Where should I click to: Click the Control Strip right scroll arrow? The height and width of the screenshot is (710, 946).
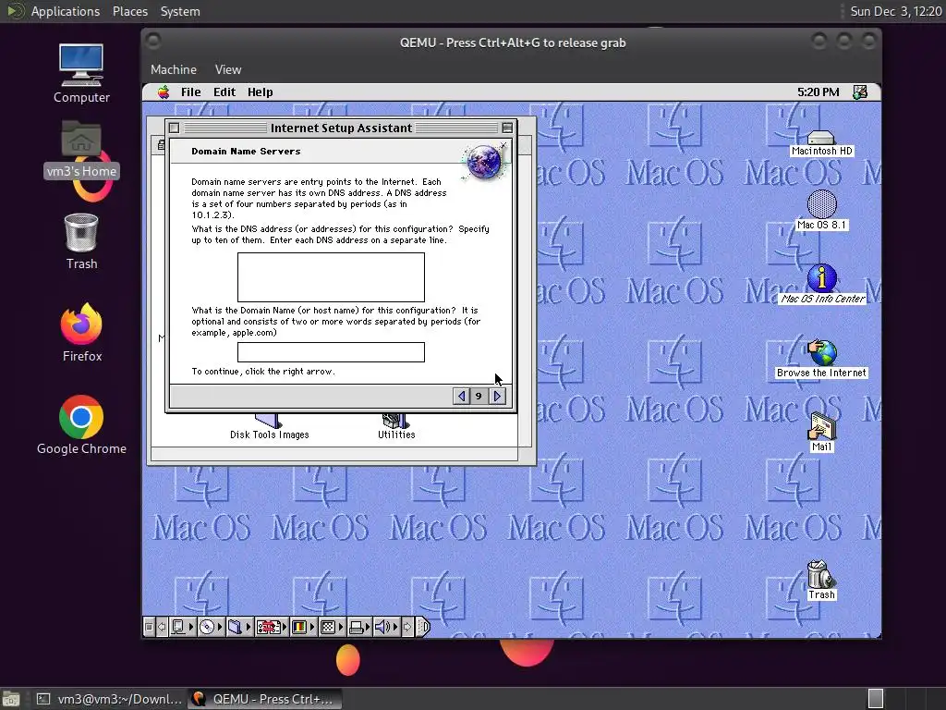tap(407, 627)
